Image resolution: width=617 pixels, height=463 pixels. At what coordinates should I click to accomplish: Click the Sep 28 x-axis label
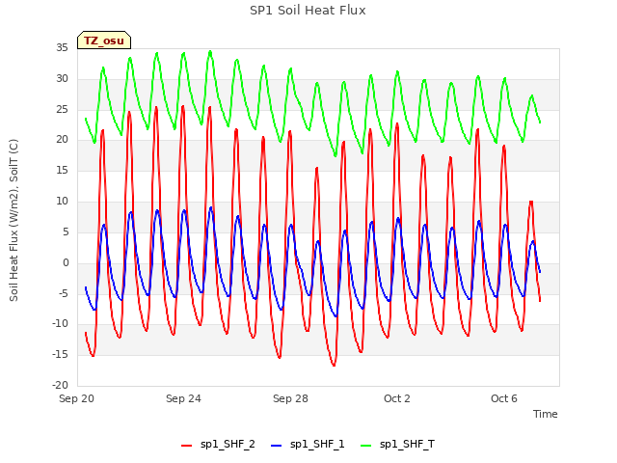click(290, 398)
